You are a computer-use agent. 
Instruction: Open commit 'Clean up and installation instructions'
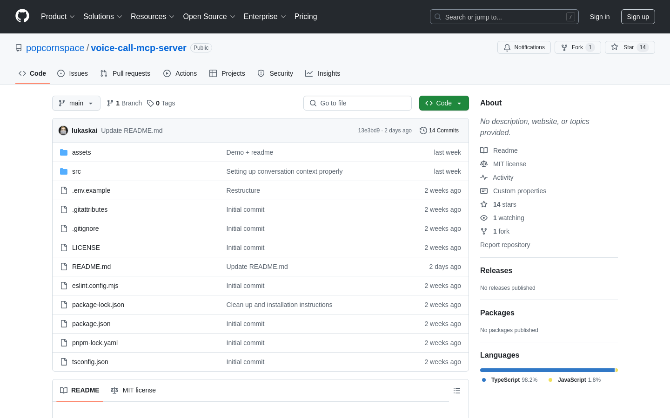coord(279,305)
